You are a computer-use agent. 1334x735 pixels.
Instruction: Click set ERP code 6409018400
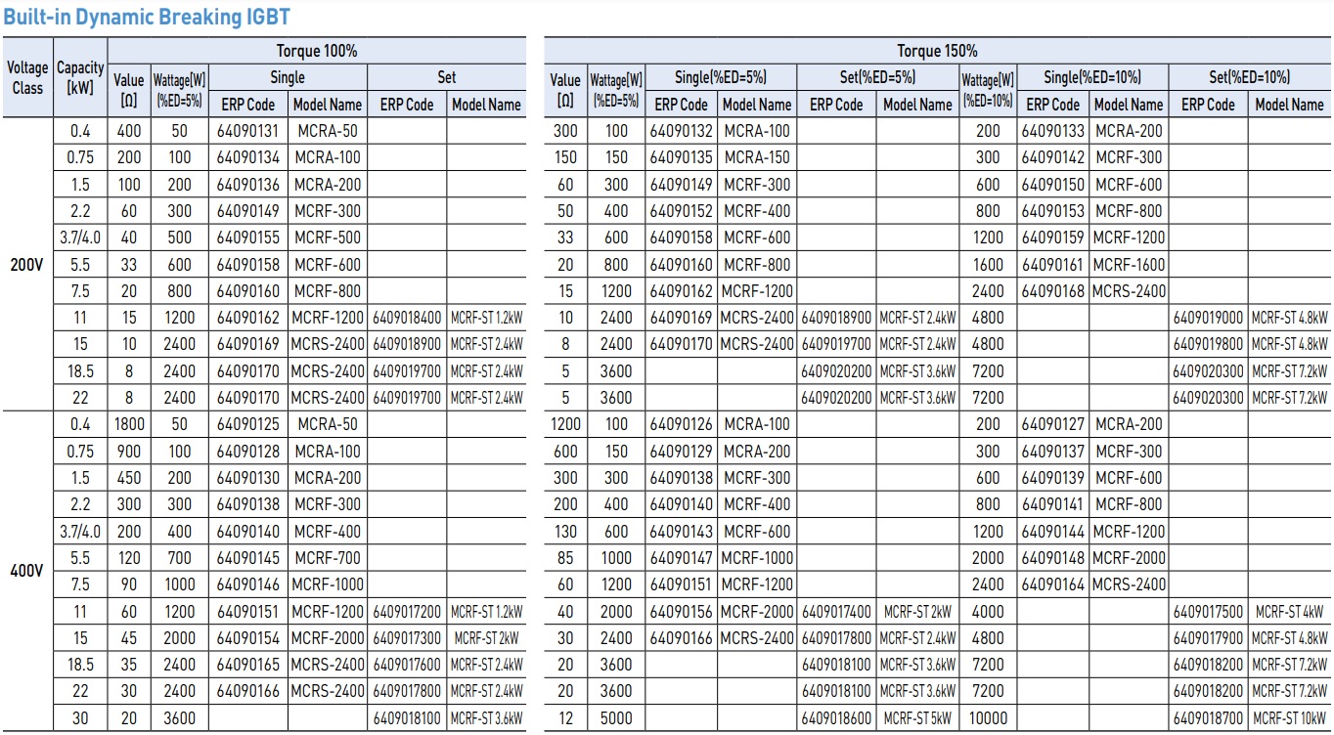407,318
